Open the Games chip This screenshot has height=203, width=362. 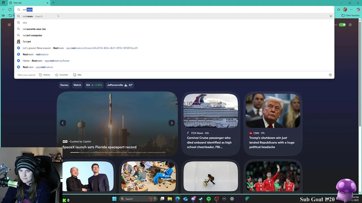64,85
